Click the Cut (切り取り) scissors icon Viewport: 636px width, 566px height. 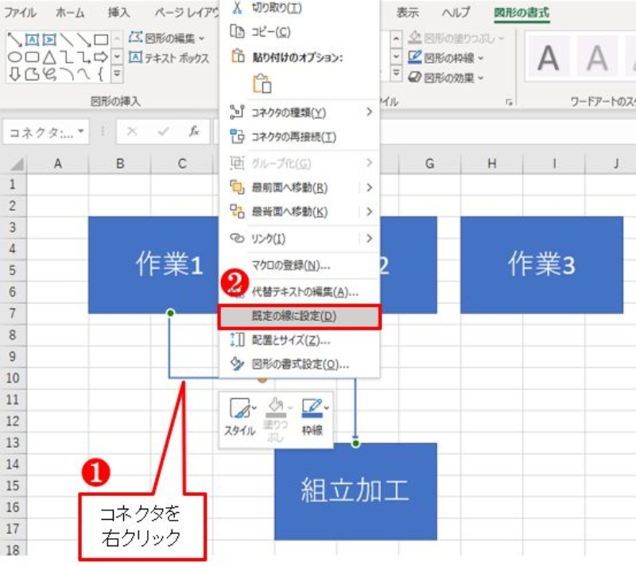(x=236, y=8)
